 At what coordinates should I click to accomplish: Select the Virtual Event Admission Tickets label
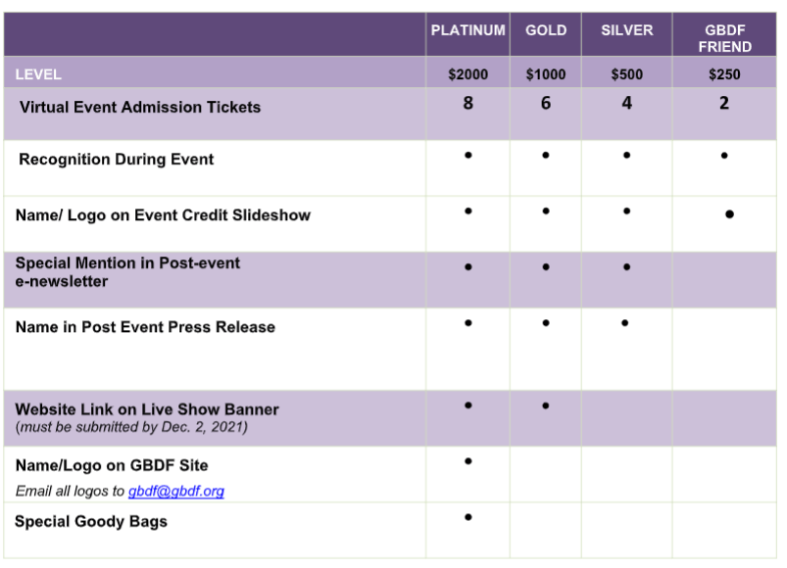(x=140, y=108)
